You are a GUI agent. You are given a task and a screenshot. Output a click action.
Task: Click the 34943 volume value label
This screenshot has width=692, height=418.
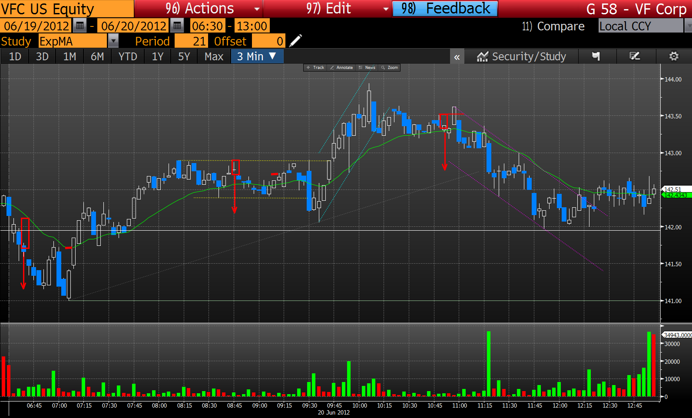[x=677, y=335]
